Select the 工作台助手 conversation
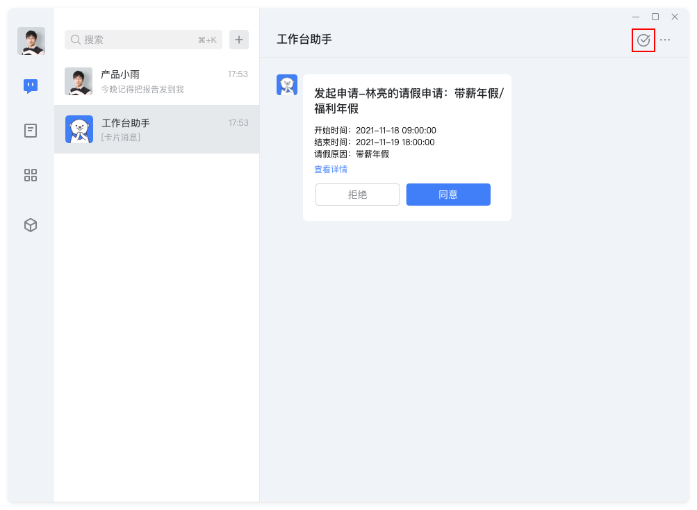The height and width of the screenshot is (510, 697). point(156,129)
